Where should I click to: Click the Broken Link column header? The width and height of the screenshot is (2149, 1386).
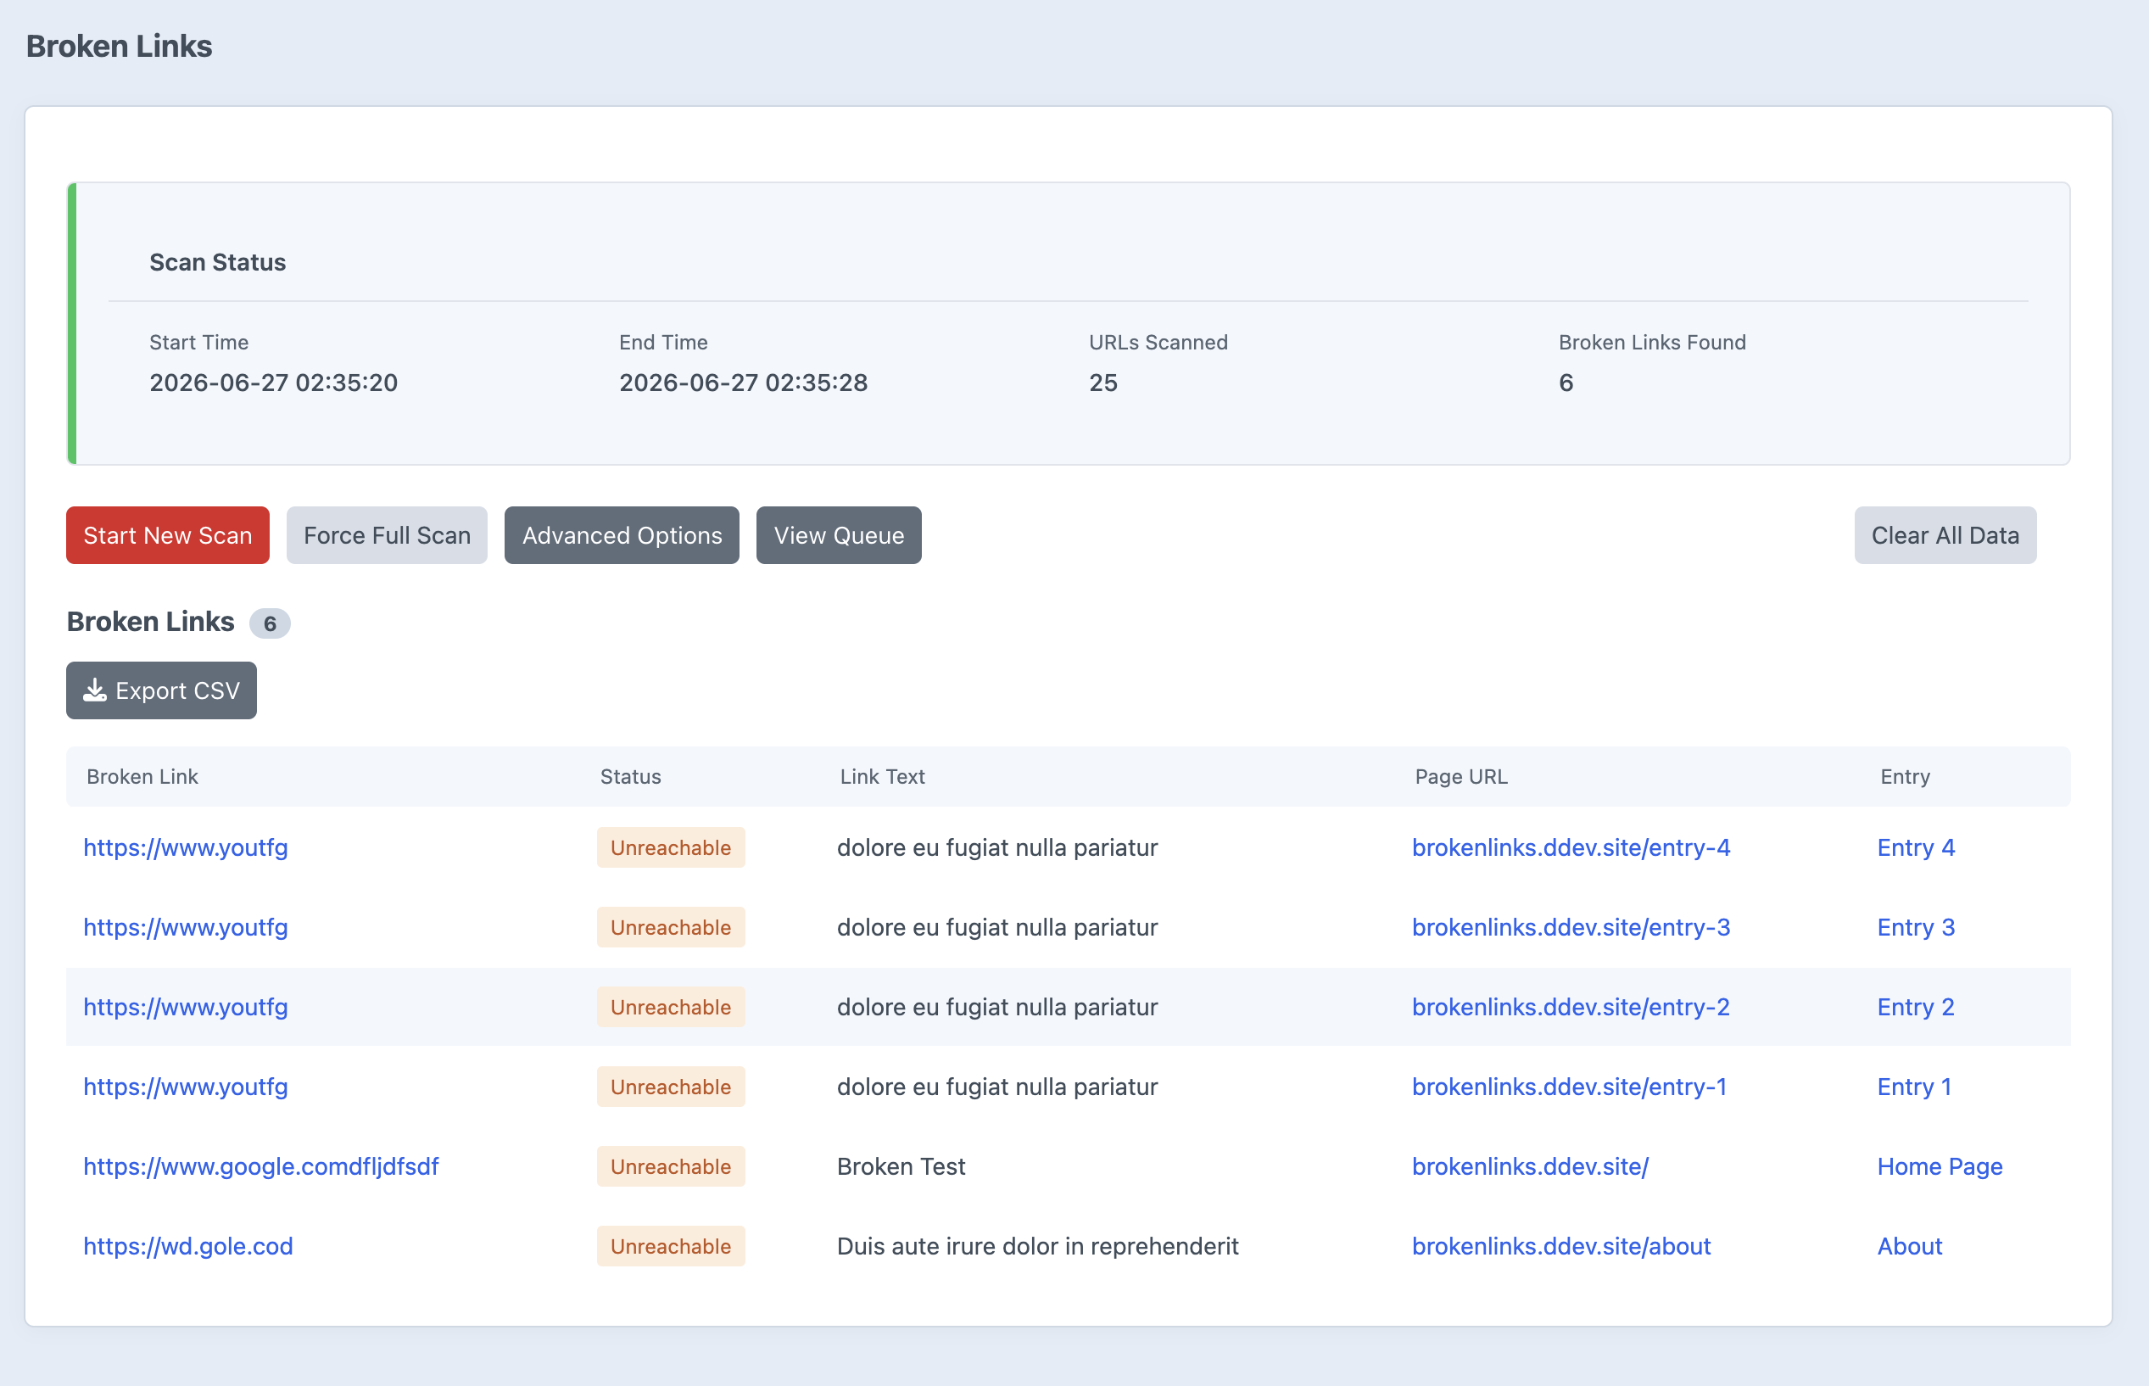point(142,777)
